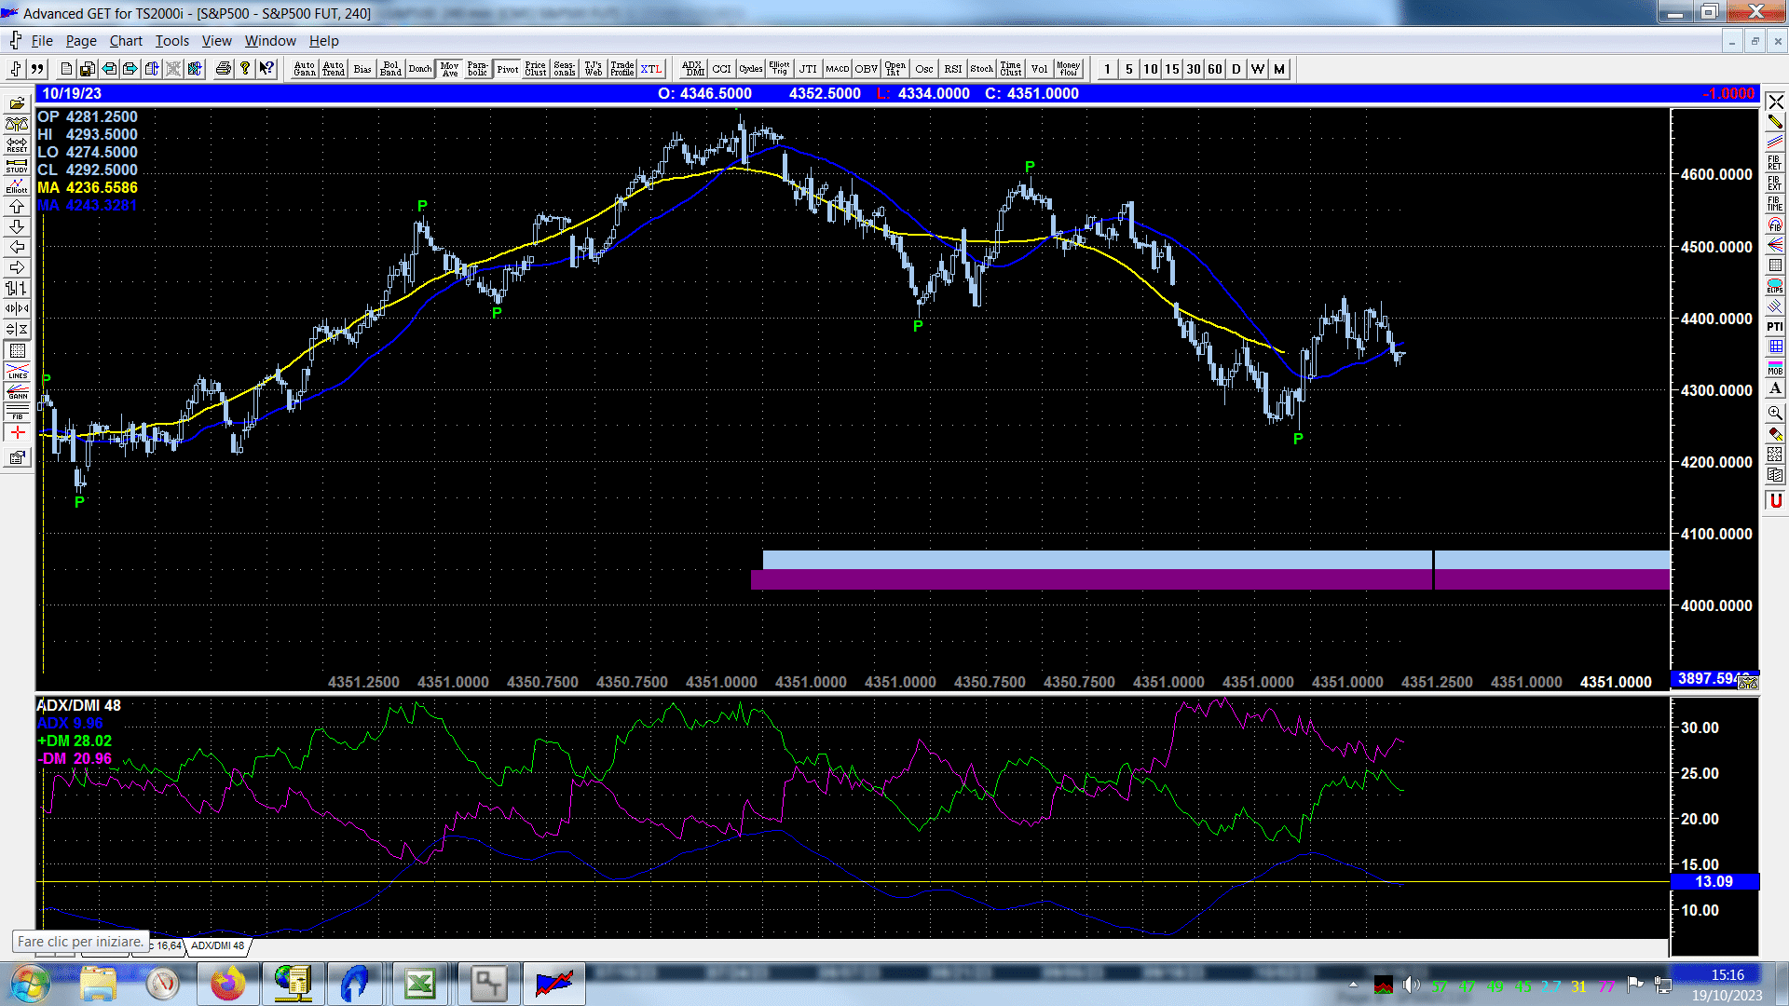Select the text annotation A tool
This screenshot has width=1789, height=1006.
point(1775,388)
